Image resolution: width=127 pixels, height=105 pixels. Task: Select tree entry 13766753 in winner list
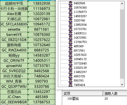click(80, 42)
